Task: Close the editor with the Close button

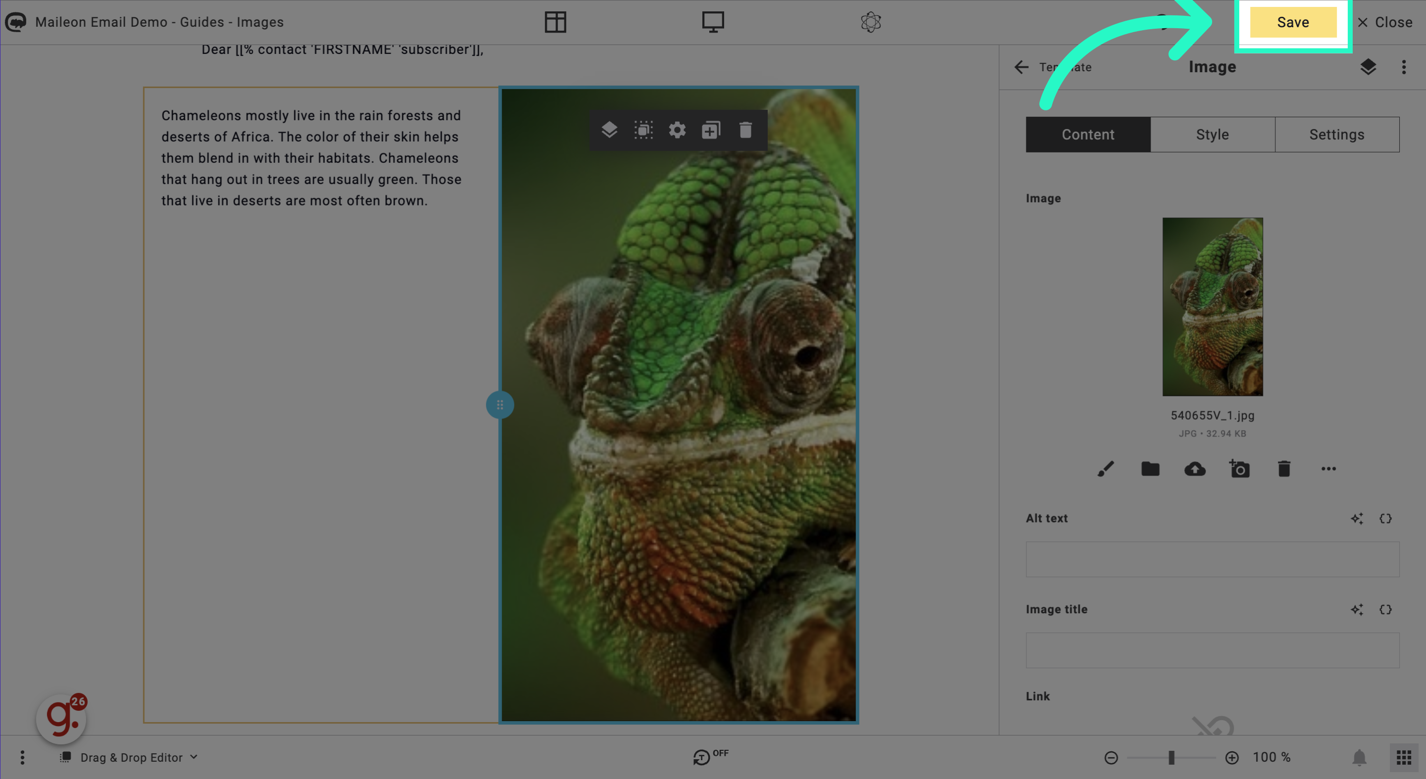Action: point(1385,23)
